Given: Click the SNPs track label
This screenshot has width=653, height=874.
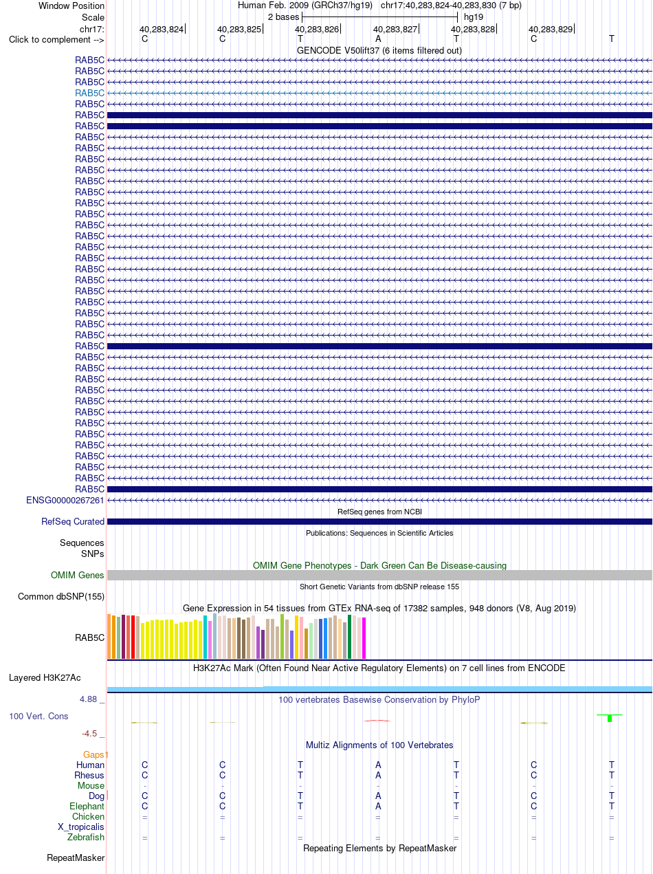Looking at the screenshot, I should 93,554.
